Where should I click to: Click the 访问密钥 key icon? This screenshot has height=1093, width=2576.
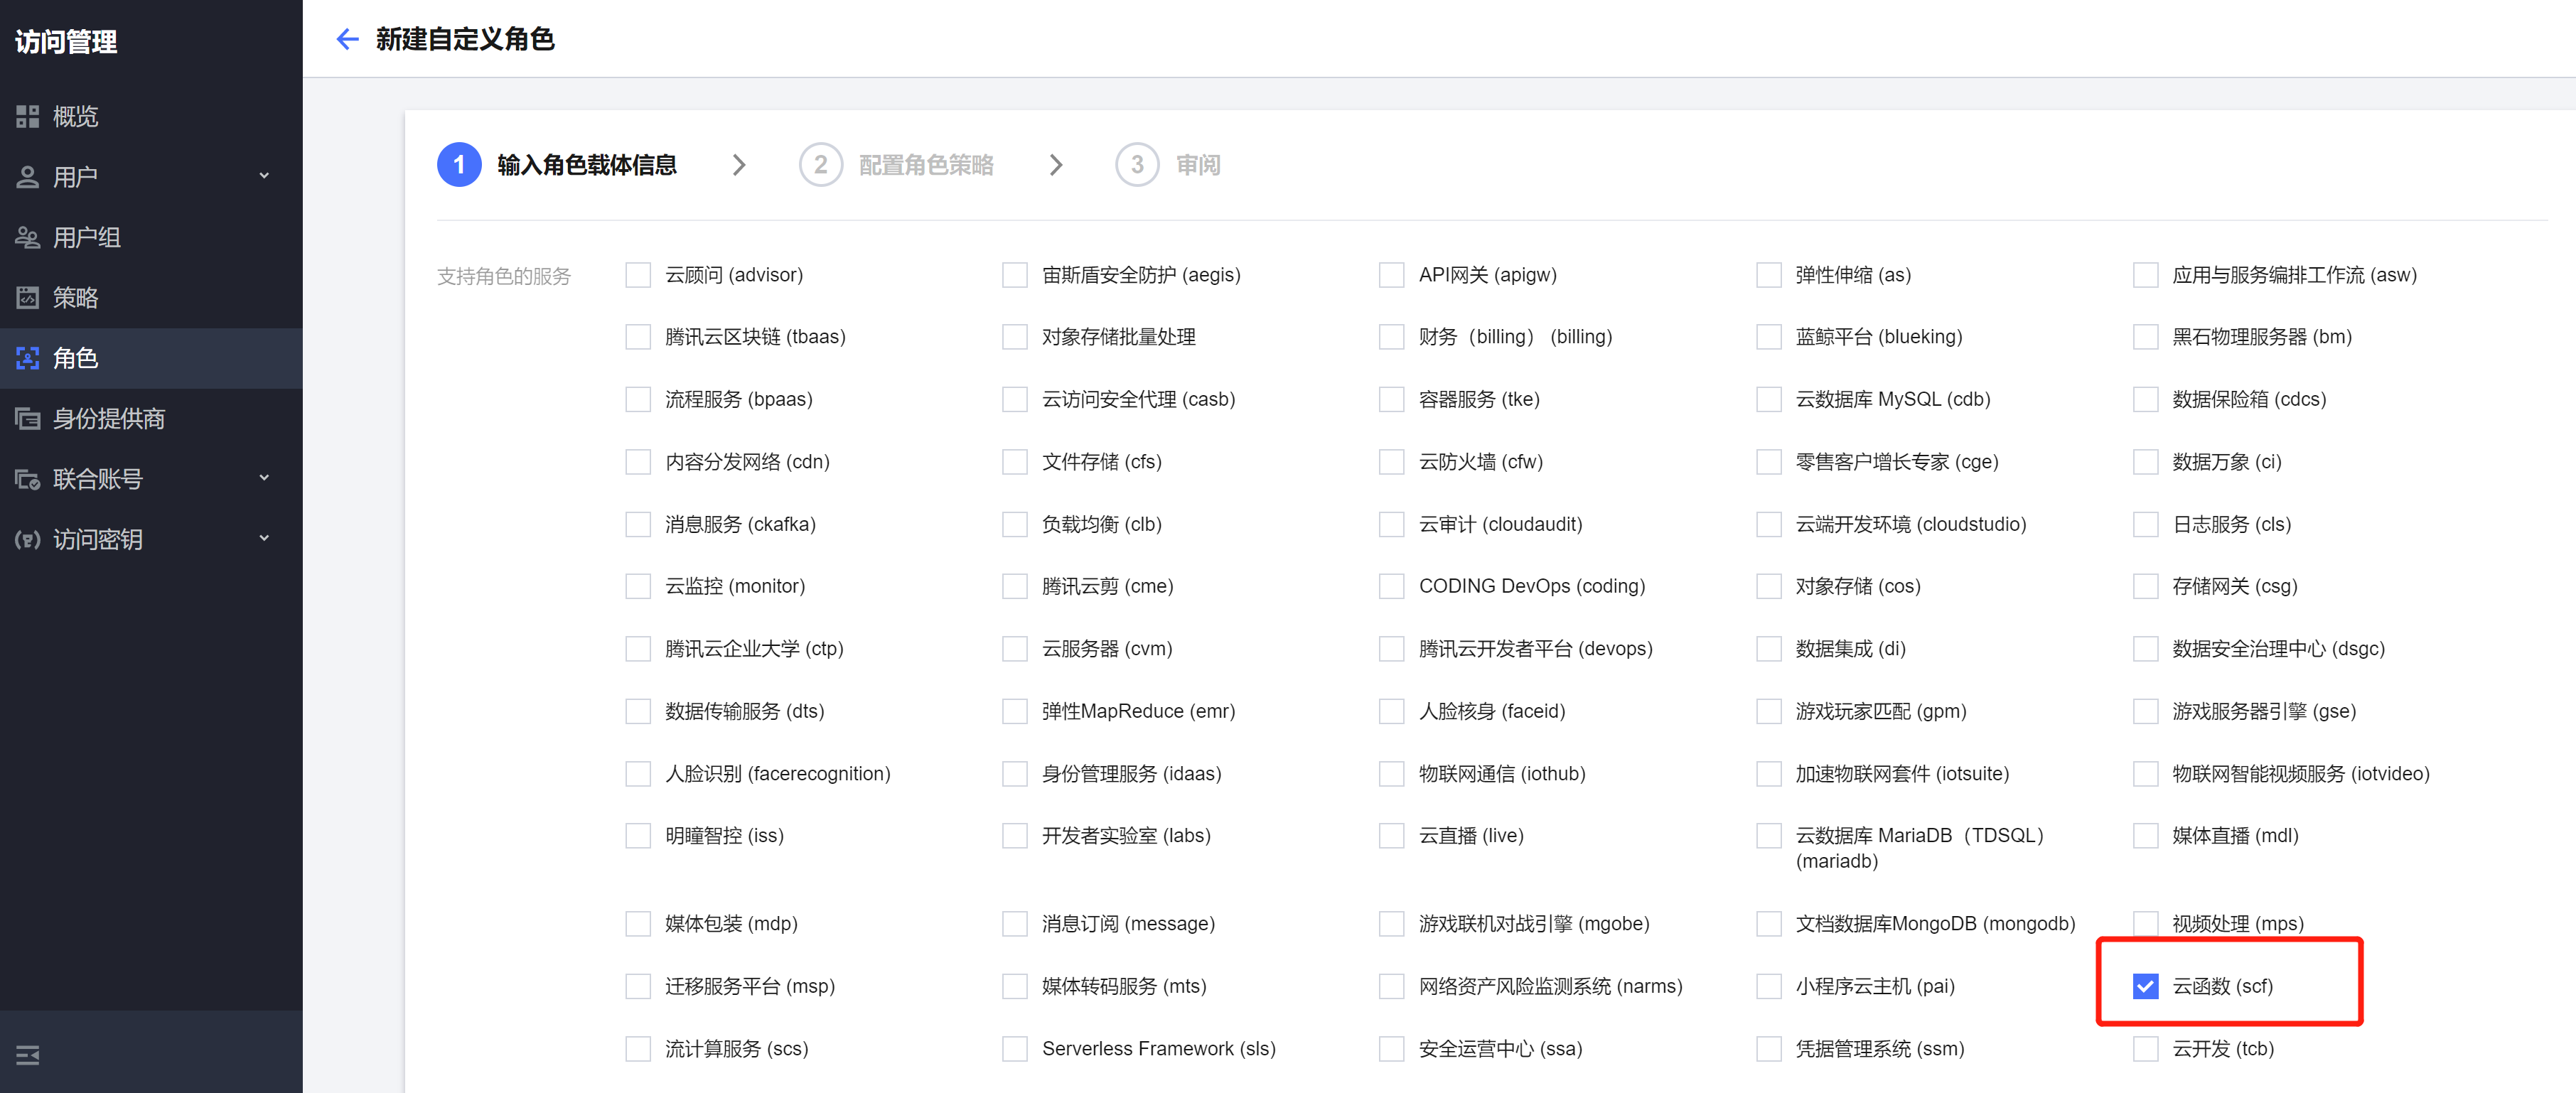[27, 540]
